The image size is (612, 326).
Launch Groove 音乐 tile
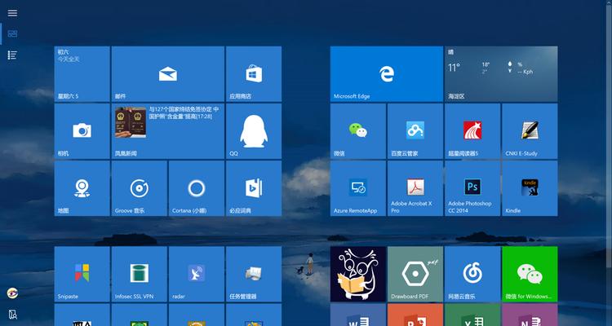click(x=140, y=188)
